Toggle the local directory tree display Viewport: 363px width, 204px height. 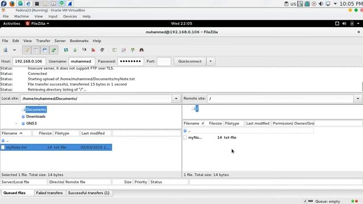click(36, 50)
